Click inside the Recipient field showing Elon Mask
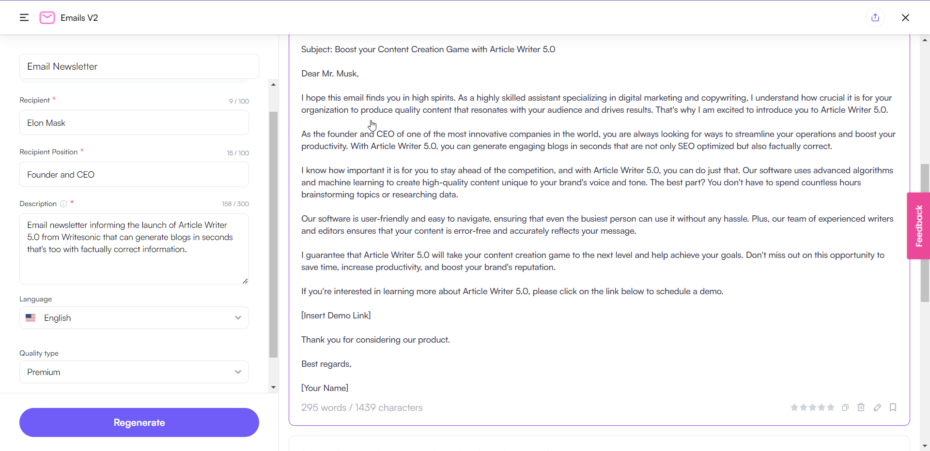The height and width of the screenshot is (451, 930). tap(134, 122)
